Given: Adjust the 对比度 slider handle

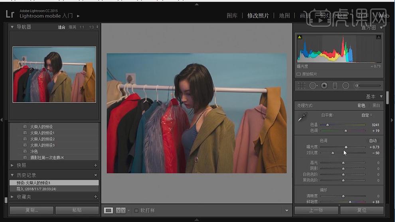Looking at the screenshot, I should tap(333, 153).
